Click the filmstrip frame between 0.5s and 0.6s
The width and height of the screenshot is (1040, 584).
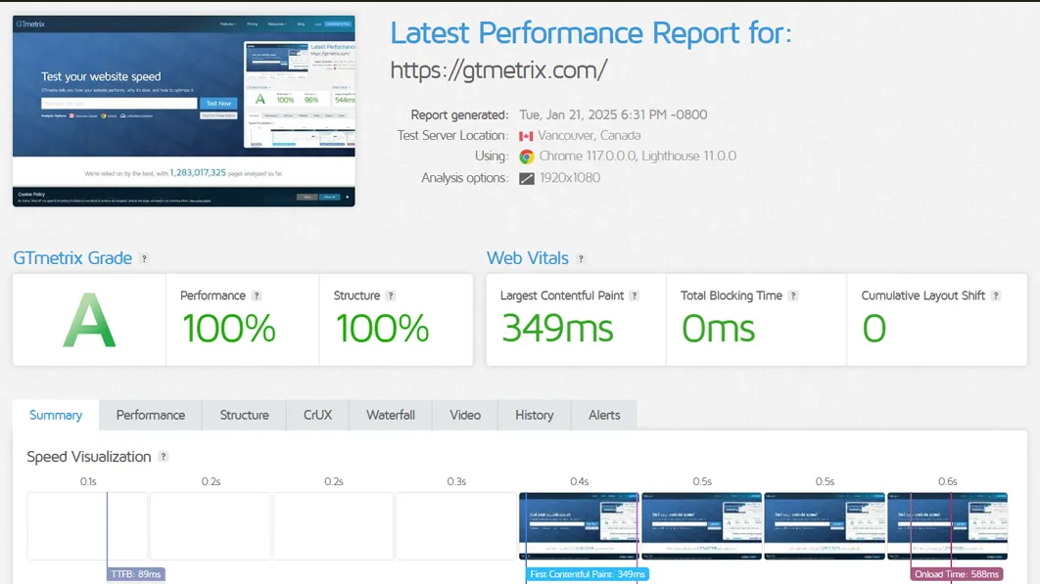[825, 525]
